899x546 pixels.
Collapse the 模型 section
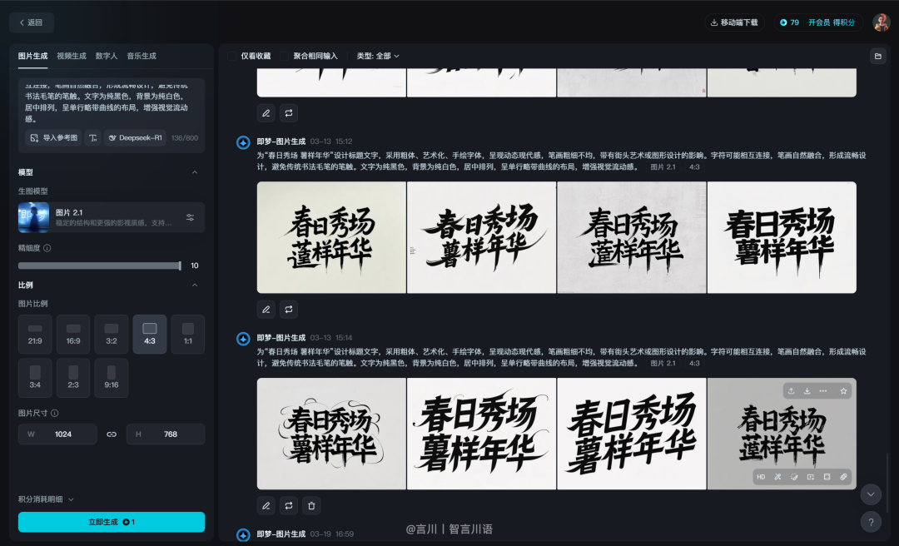click(x=195, y=172)
